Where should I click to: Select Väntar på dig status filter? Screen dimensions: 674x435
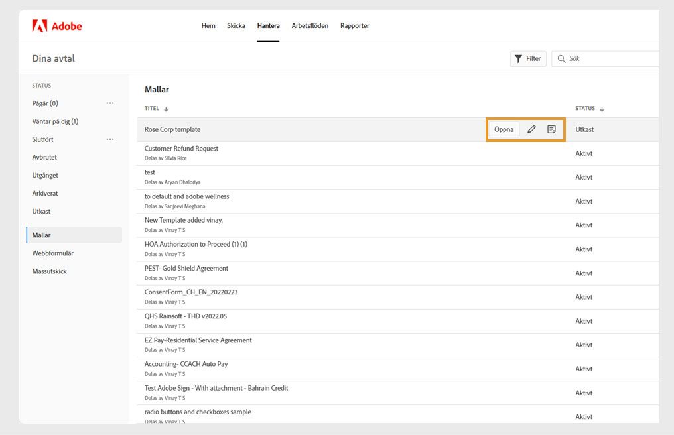pyautogui.click(x=56, y=121)
